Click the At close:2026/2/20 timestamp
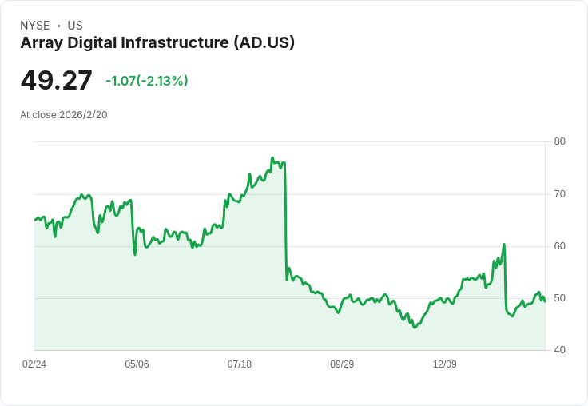This screenshot has height=406, width=588. point(64,115)
